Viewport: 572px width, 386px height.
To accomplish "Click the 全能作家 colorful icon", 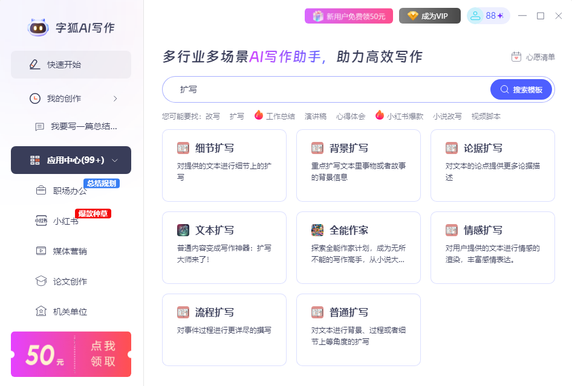I will (317, 230).
